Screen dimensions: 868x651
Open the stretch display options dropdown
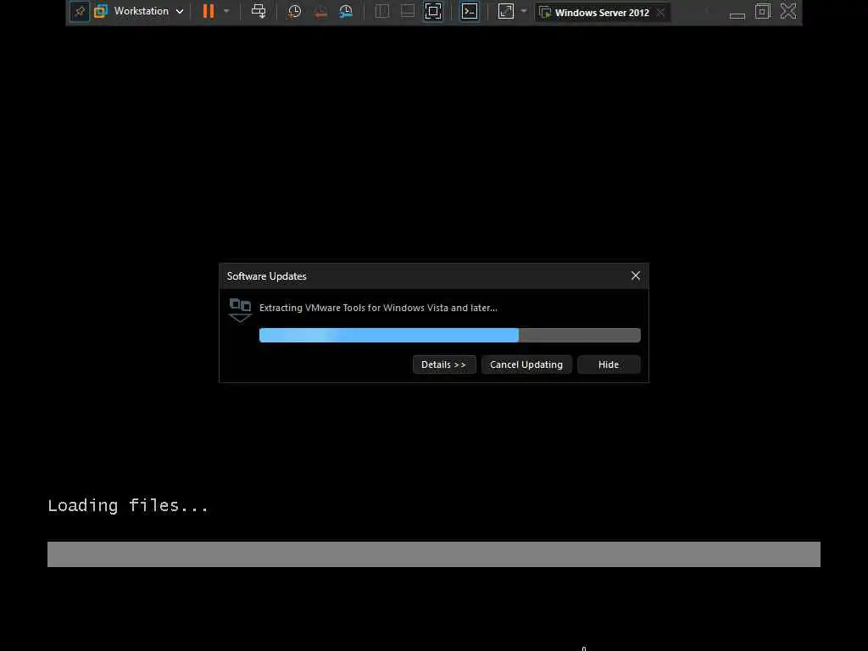[524, 11]
